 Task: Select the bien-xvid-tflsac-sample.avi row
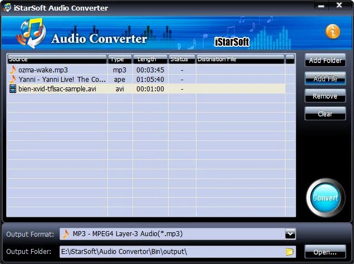pyautogui.click(x=146, y=89)
